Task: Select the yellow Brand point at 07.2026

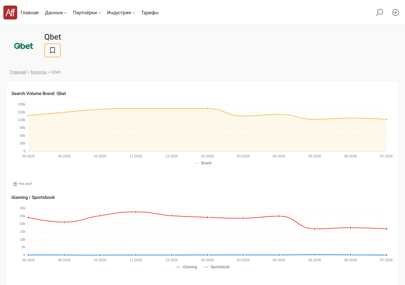Action: pos(386,119)
